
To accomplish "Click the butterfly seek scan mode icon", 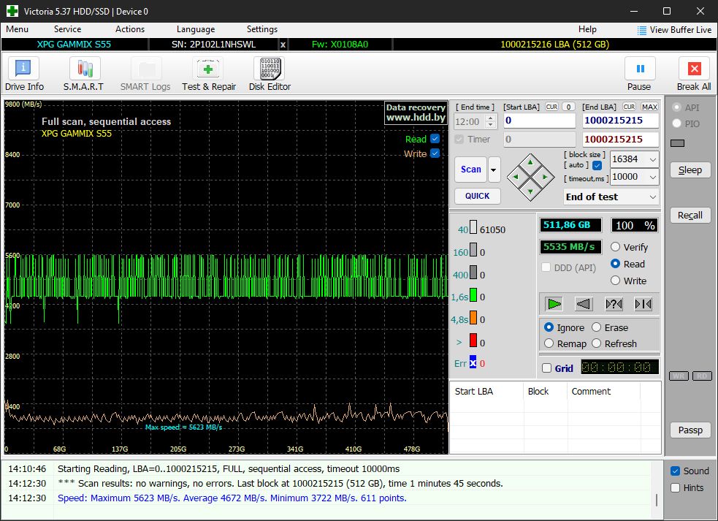I will tap(643, 304).
